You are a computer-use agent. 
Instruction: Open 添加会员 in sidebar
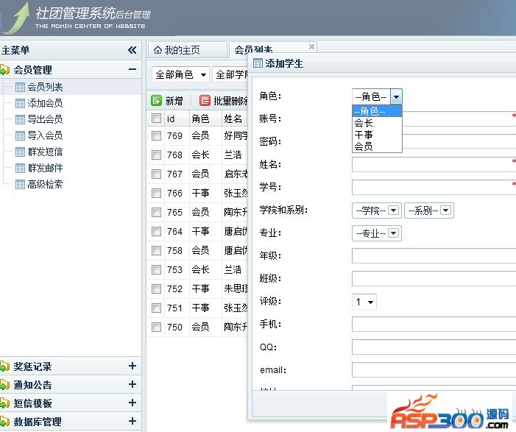45,103
